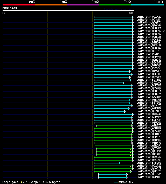Select hit UniRef100_B4FG91
Image resolution: width=166 pixels, height=184 pixels.
[149, 163]
